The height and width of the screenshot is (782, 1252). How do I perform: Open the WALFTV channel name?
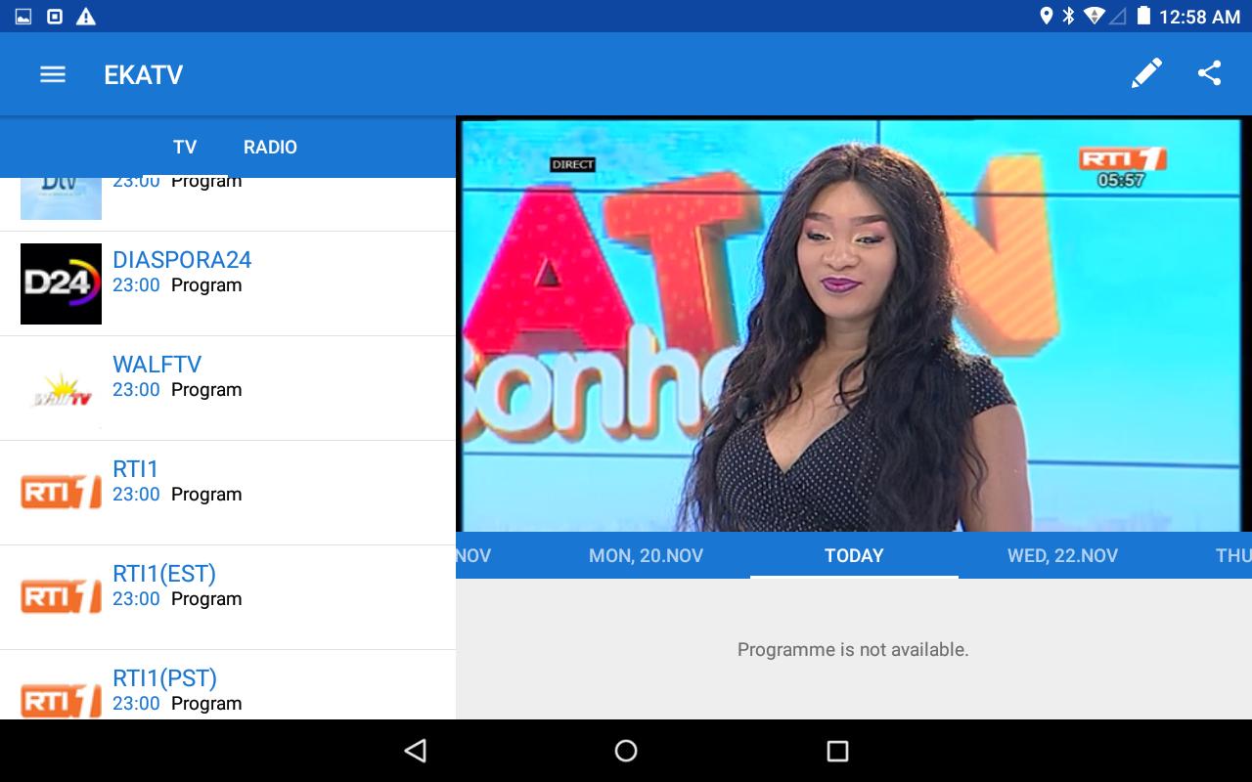point(156,365)
